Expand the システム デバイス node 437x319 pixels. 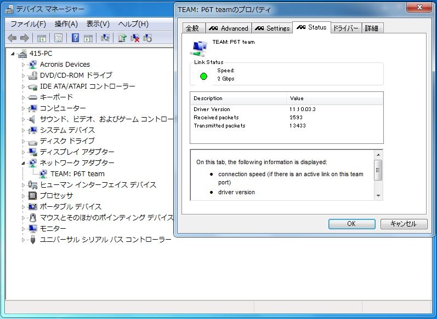click(24, 130)
